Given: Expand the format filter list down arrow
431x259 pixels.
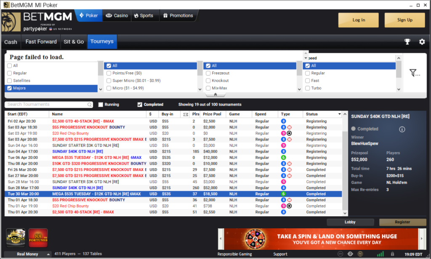Looking at the screenshot, I should pyautogui.click(x=299, y=89).
